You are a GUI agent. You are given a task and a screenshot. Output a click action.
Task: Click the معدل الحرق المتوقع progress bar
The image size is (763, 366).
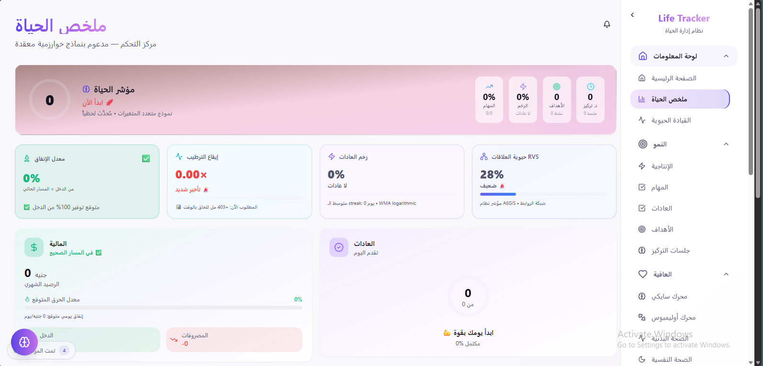163,308
